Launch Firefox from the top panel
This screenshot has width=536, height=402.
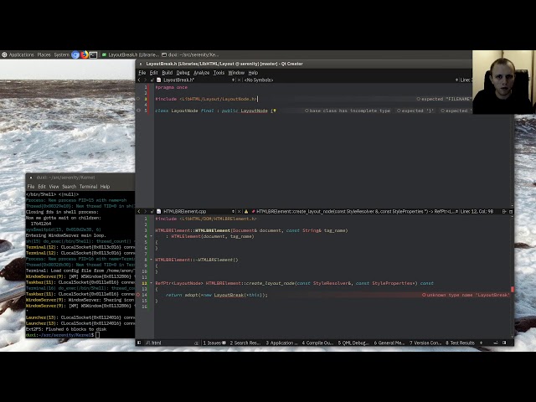85,54
